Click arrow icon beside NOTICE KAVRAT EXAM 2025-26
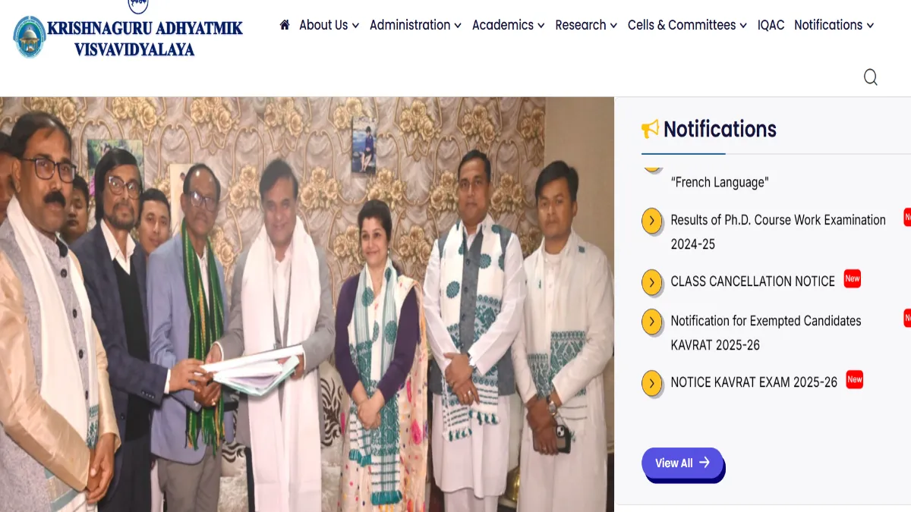 652,383
